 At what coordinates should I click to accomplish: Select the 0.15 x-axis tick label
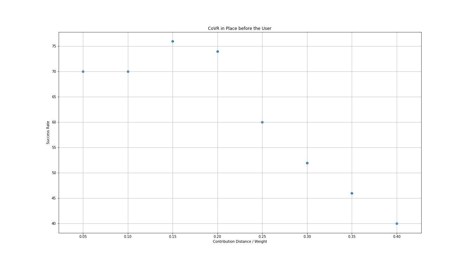coord(173,237)
